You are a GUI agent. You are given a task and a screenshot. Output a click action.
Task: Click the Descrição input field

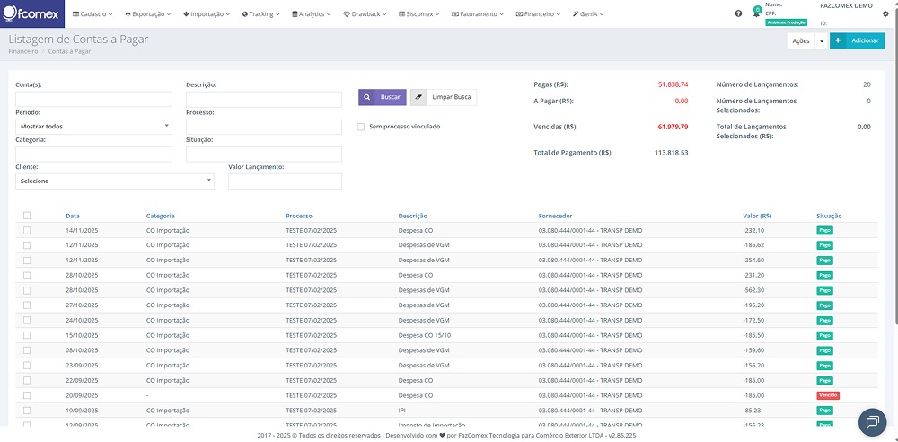point(263,99)
